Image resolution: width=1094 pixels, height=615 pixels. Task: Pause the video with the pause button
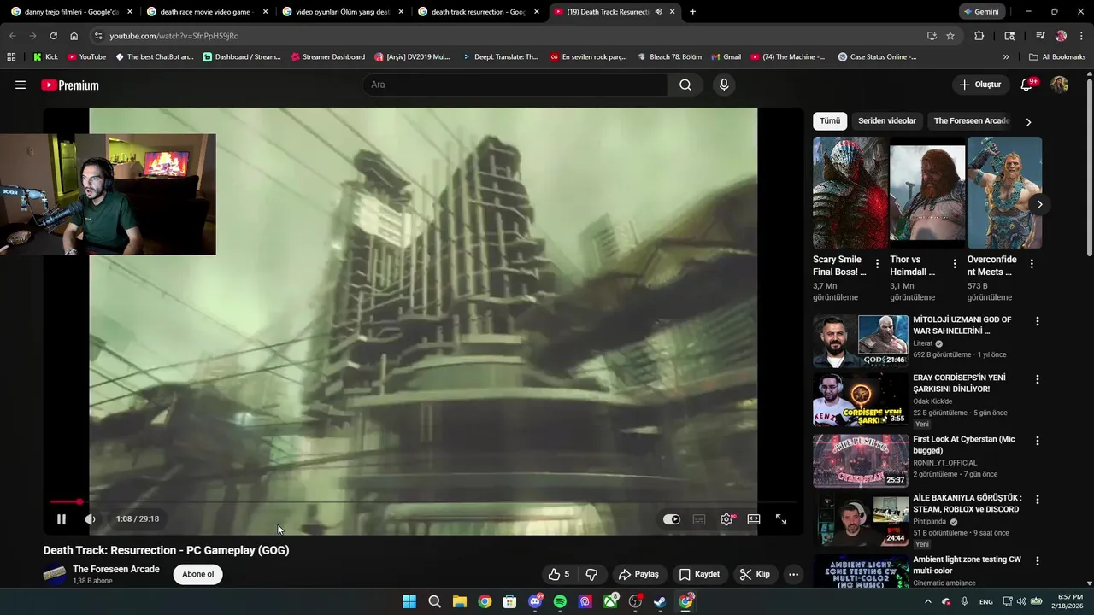[x=62, y=519]
